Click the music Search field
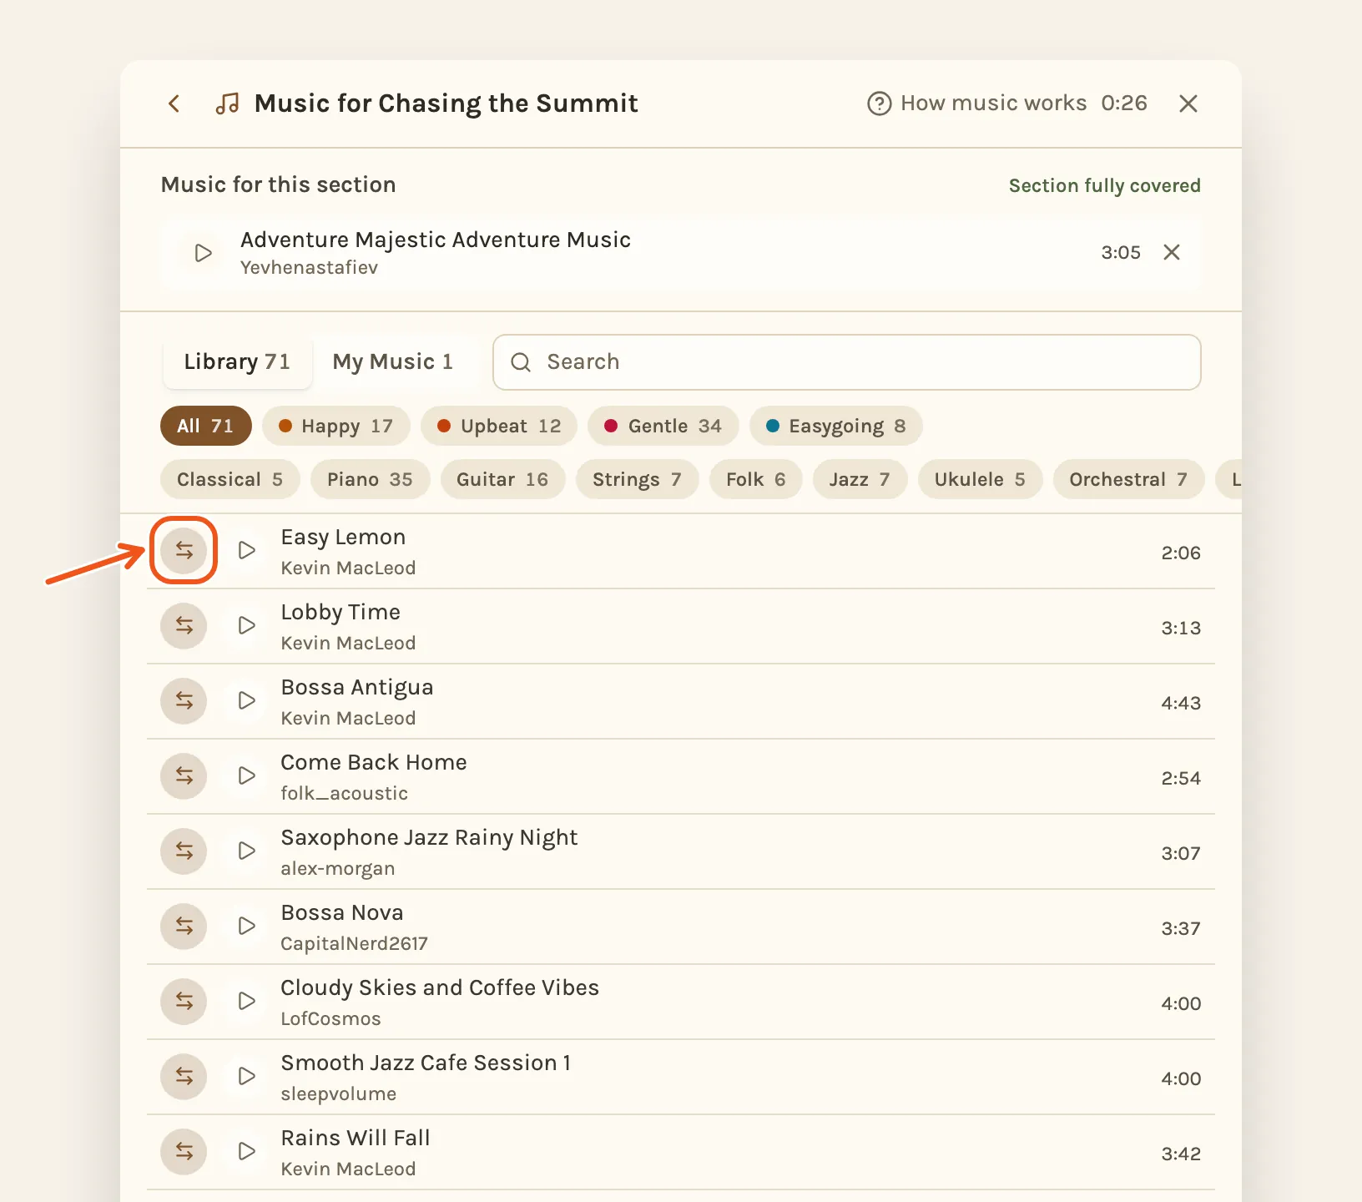Image resolution: width=1362 pixels, height=1202 pixels. point(847,362)
